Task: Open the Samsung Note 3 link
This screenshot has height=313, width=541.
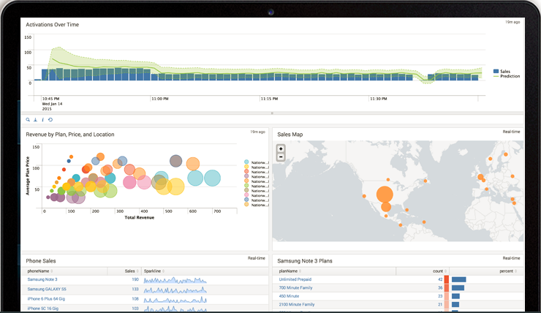Action: tap(42, 279)
